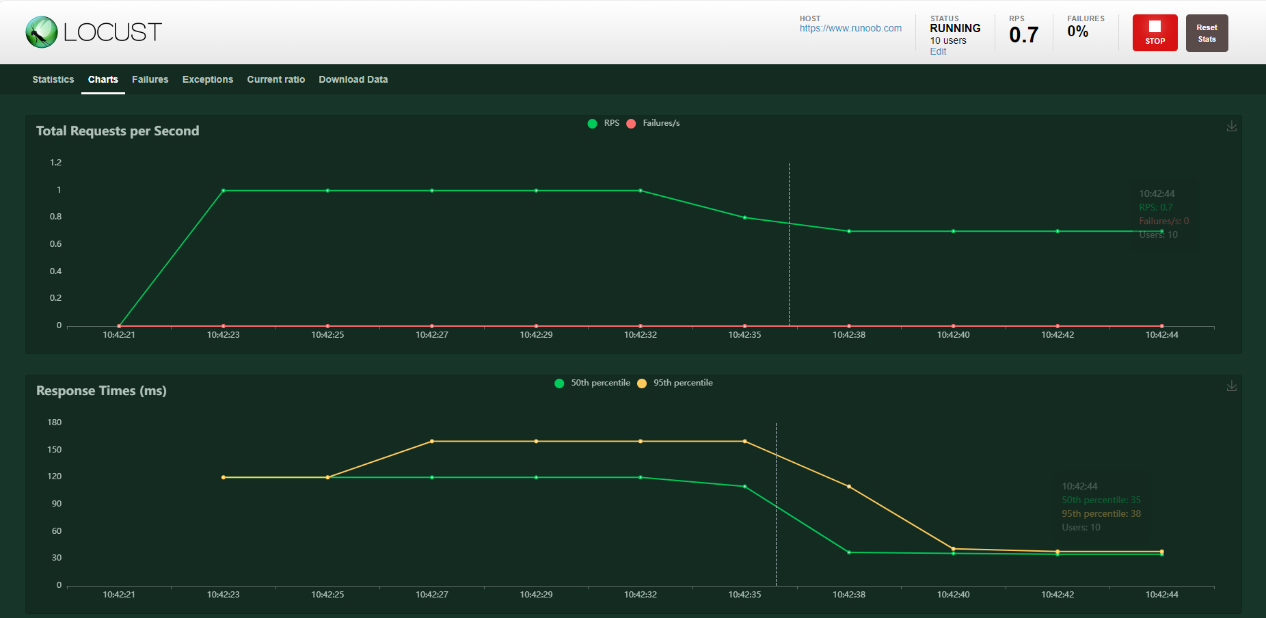Screen dimensions: 1266x618
Task: Click the Locust logo icon
Action: (42, 32)
